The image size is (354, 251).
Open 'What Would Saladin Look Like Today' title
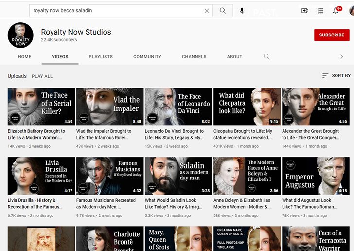(x=174, y=203)
